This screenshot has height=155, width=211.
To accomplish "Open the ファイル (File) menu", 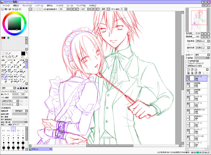I will [6, 5].
